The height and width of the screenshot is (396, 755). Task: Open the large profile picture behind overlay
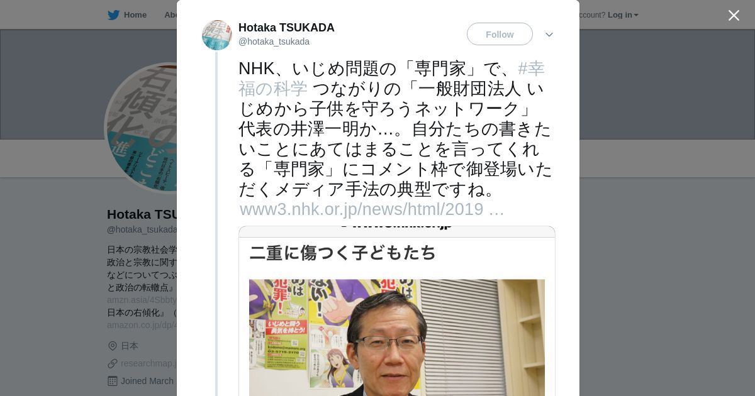[141, 128]
